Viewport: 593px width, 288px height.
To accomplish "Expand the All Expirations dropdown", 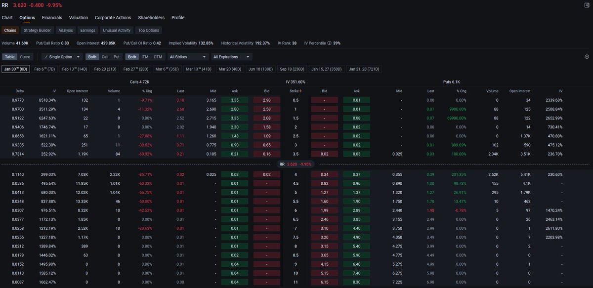I will pos(232,57).
